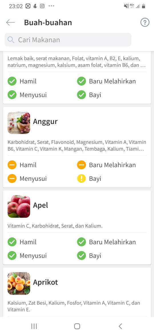This screenshot has width=154, height=335.
Task: Tap the orange Baru Melahirkan icon for Anggur
Action: tap(82, 165)
